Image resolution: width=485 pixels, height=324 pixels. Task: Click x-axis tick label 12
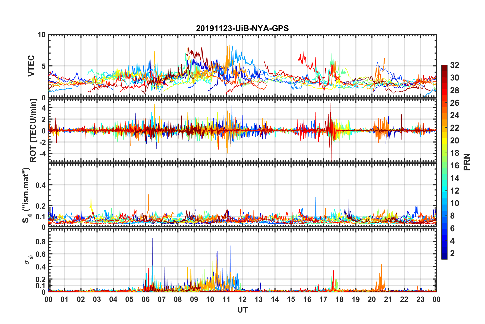point(243,299)
